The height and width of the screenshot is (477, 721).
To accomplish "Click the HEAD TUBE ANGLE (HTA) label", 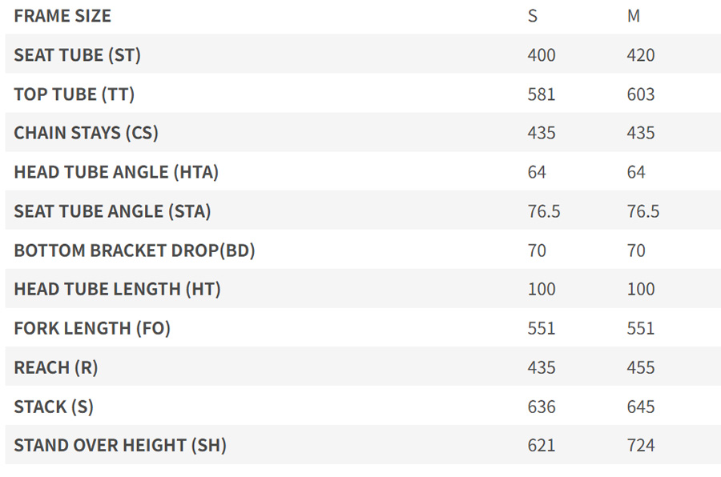I will (x=116, y=172).
